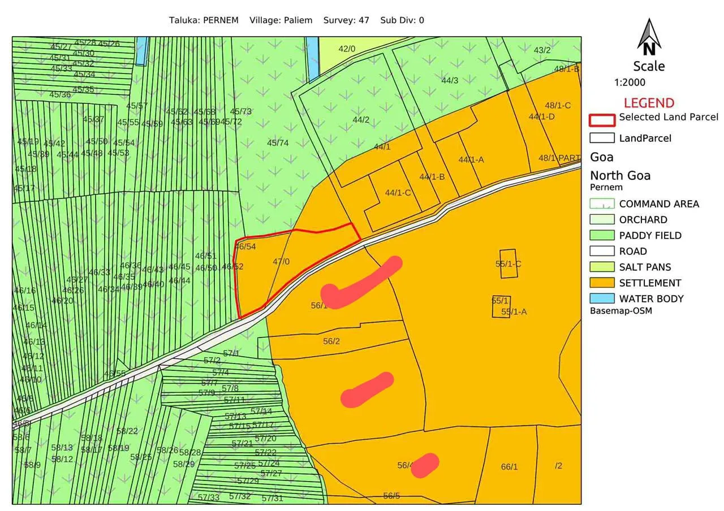Click the 'Basemap-OSM' label
Viewport: 724px width, 511px height.
621,311
